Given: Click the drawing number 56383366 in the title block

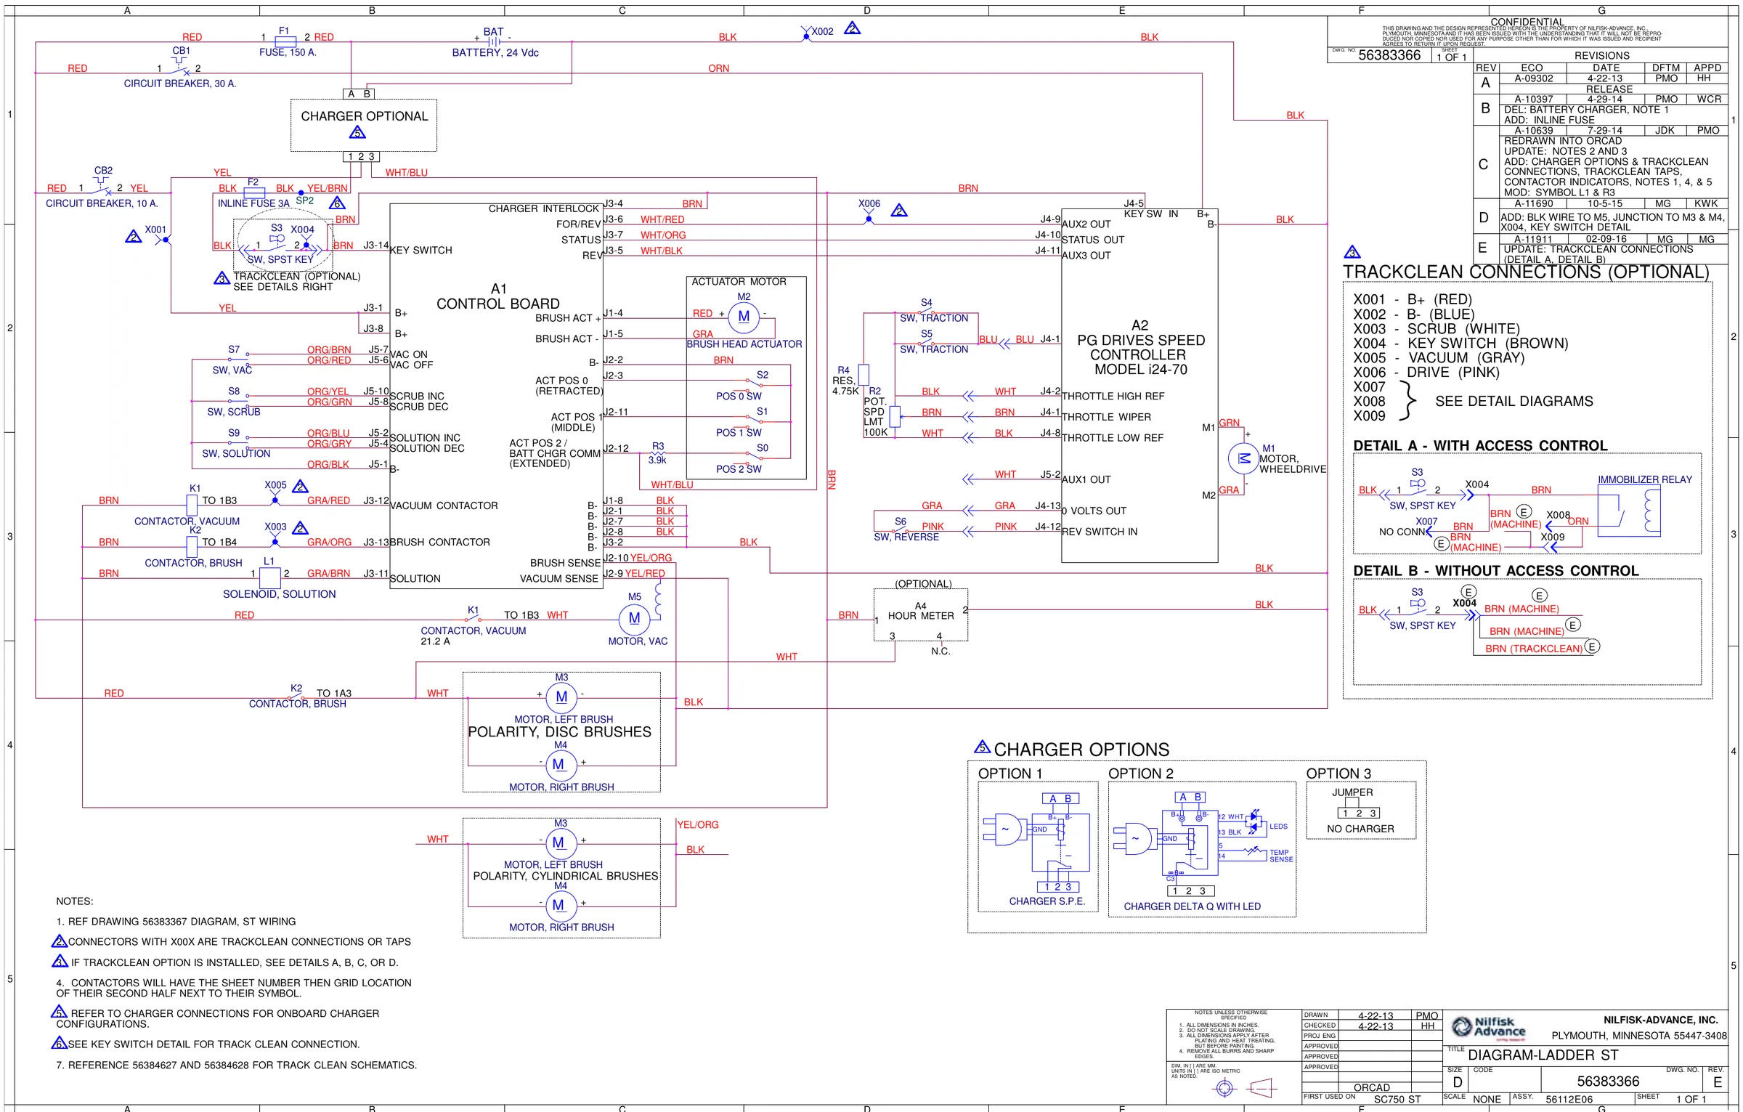Looking at the screenshot, I should [x=1608, y=1081].
